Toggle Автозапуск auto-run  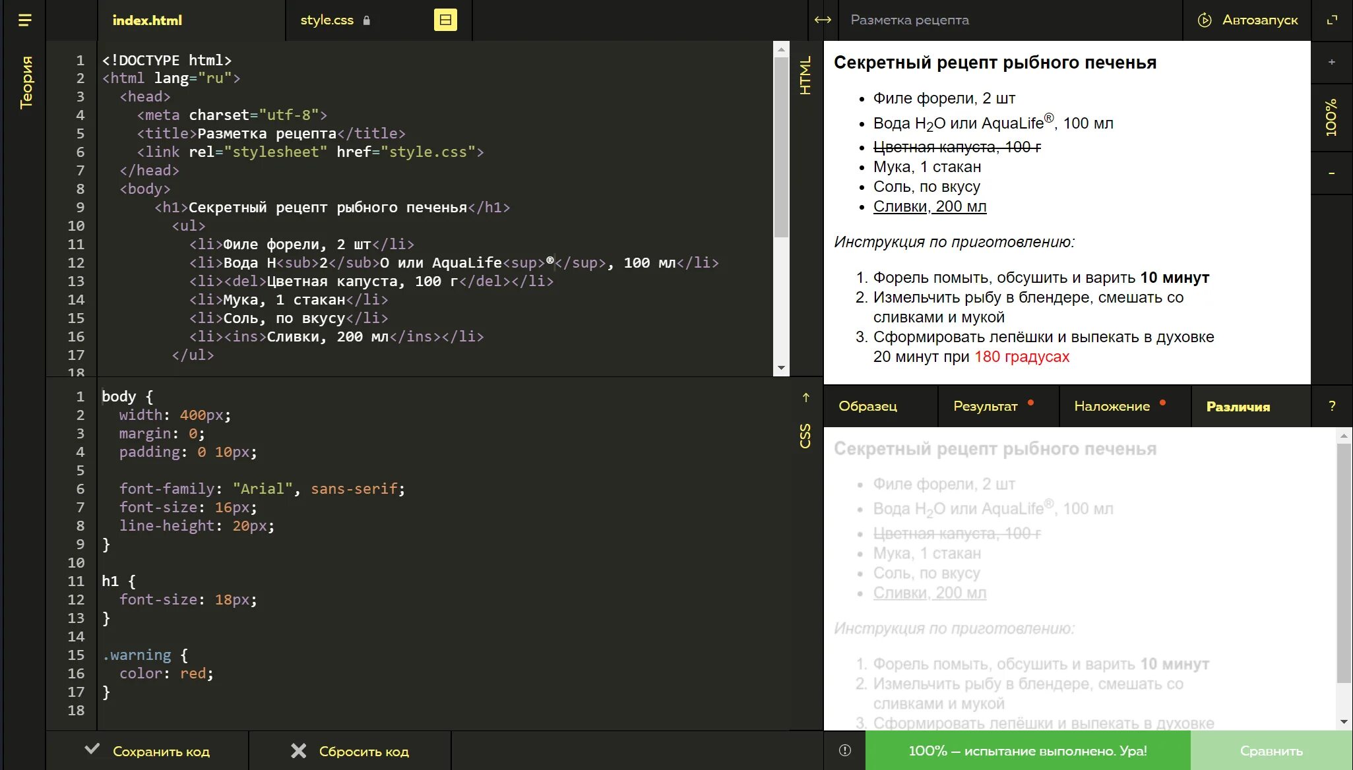(1247, 20)
